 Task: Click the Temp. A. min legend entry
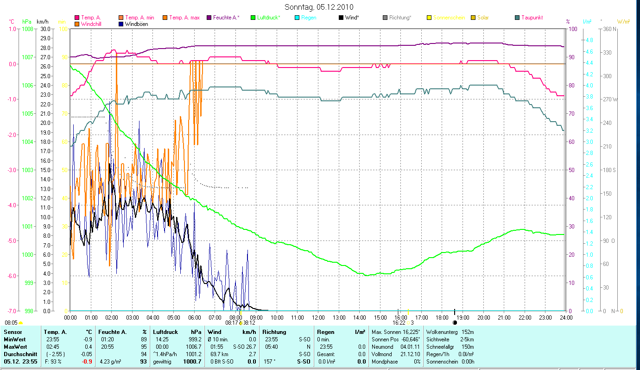139,18
